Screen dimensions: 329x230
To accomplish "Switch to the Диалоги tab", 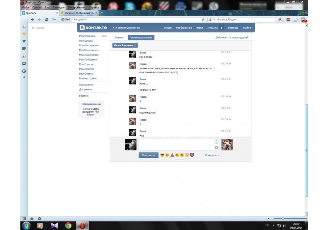I will 119,38.
